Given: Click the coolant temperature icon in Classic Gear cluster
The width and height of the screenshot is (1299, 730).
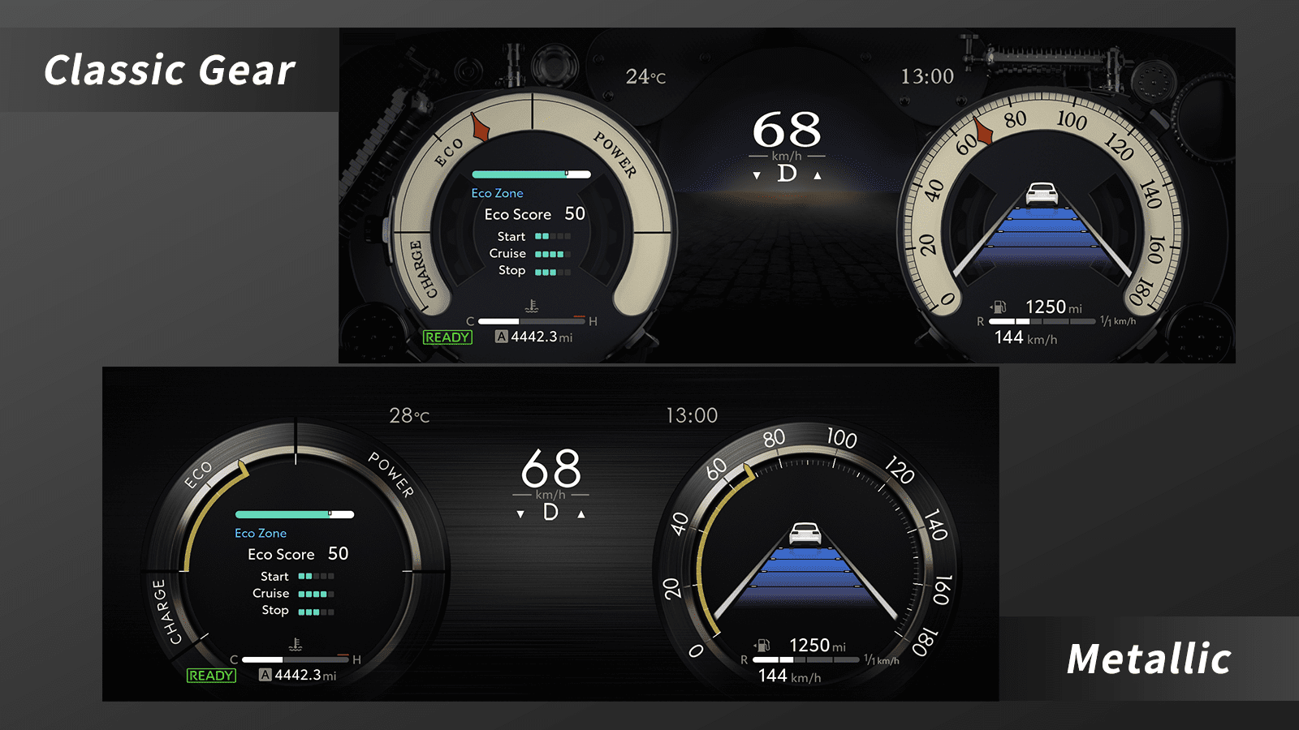Looking at the screenshot, I should (532, 307).
